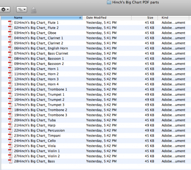This screenshot has height=170, width=191.
Task: Open the Arrange items dropdown in toolbar
Action: pos(22,10)
